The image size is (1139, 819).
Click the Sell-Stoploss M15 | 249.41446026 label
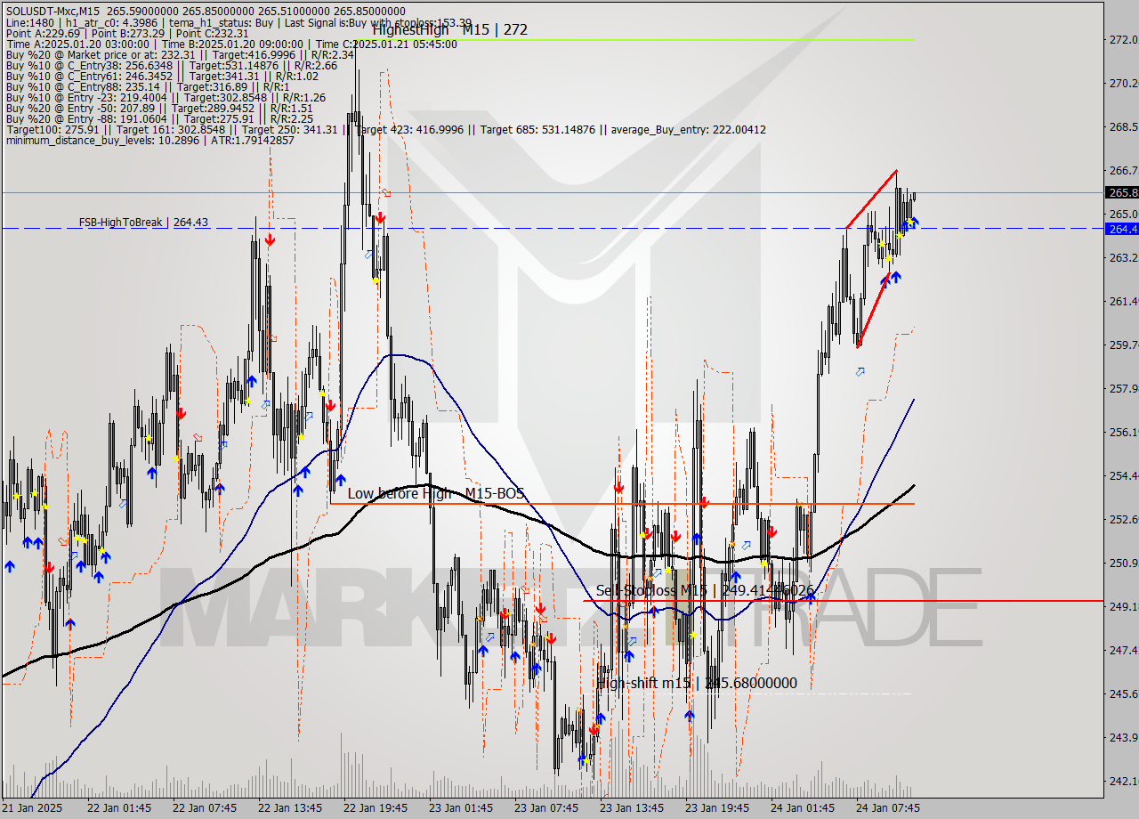(705, 590)
